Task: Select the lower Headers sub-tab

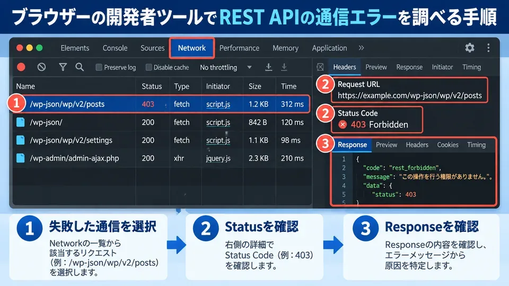Action: click(x=417, y=145)
